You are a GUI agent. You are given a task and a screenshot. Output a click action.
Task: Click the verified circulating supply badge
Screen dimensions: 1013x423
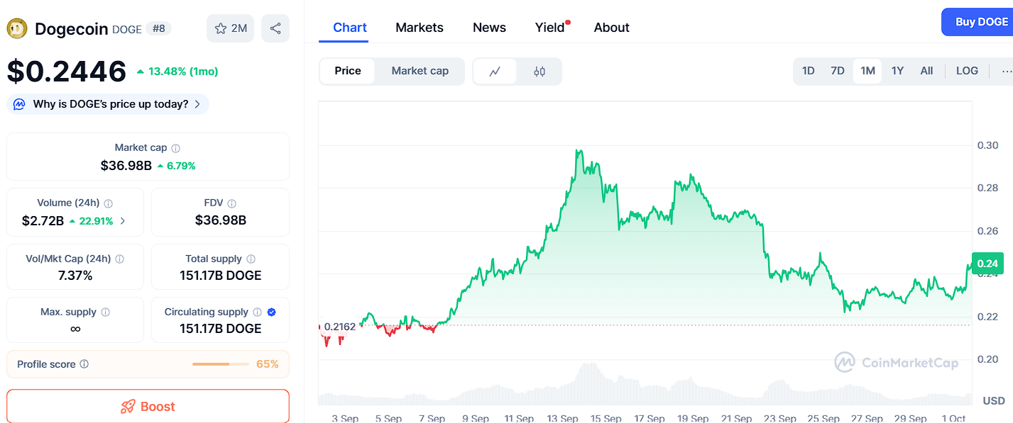(x=271, y=312)
